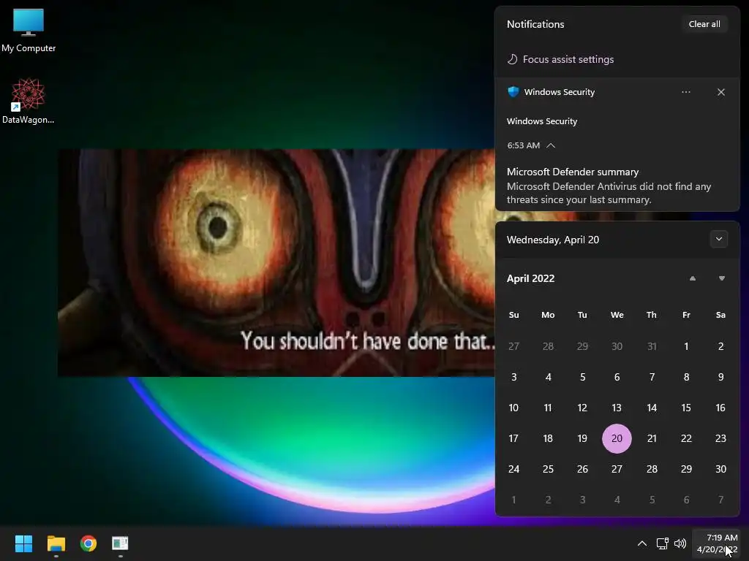Select highlighted April 20 on calendar
Viewport: 749px width, 561px height.
pos(617,438)
